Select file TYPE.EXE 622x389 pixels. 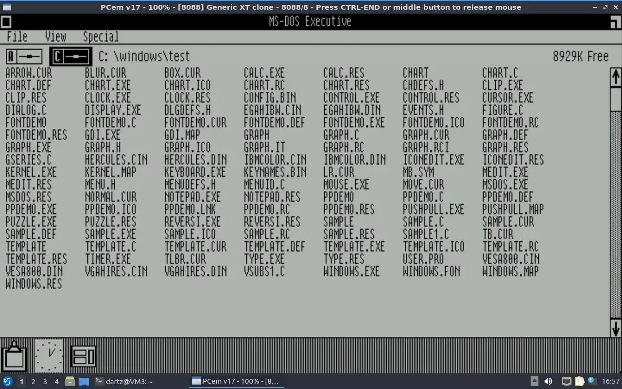tap(264, 259)
